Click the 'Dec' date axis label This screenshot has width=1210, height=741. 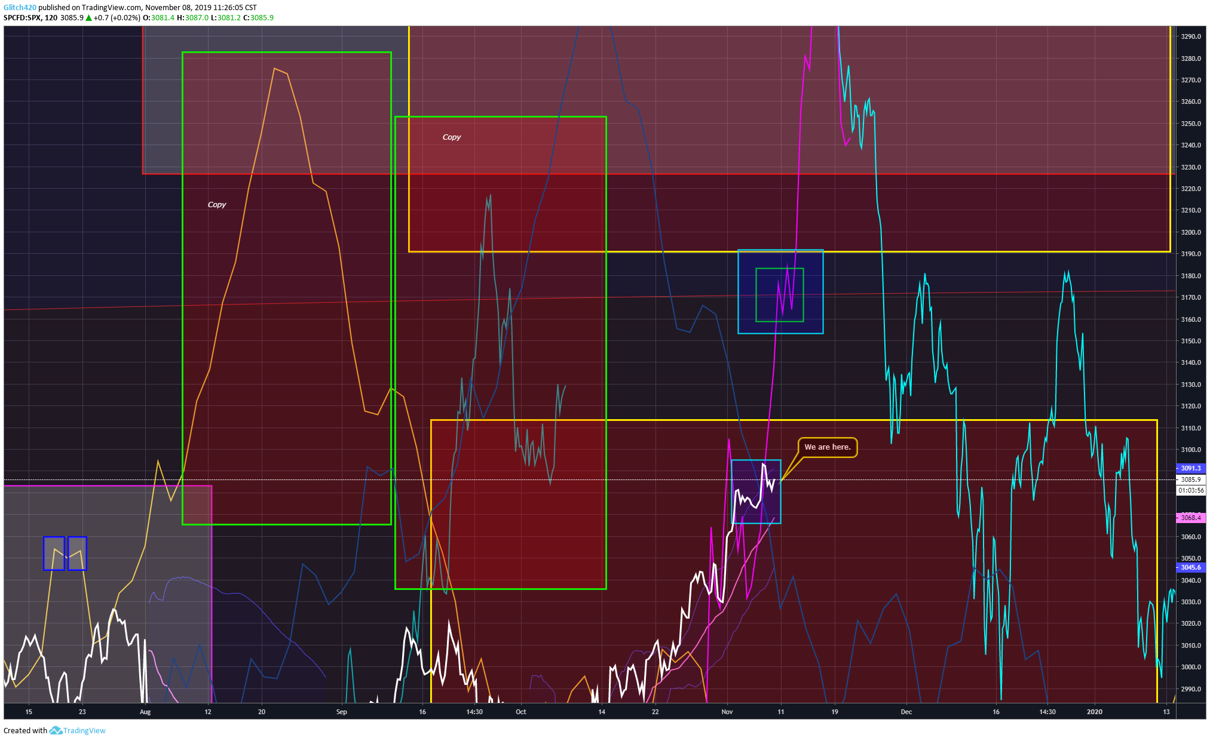pyautogui.click(x=906, y=712)
